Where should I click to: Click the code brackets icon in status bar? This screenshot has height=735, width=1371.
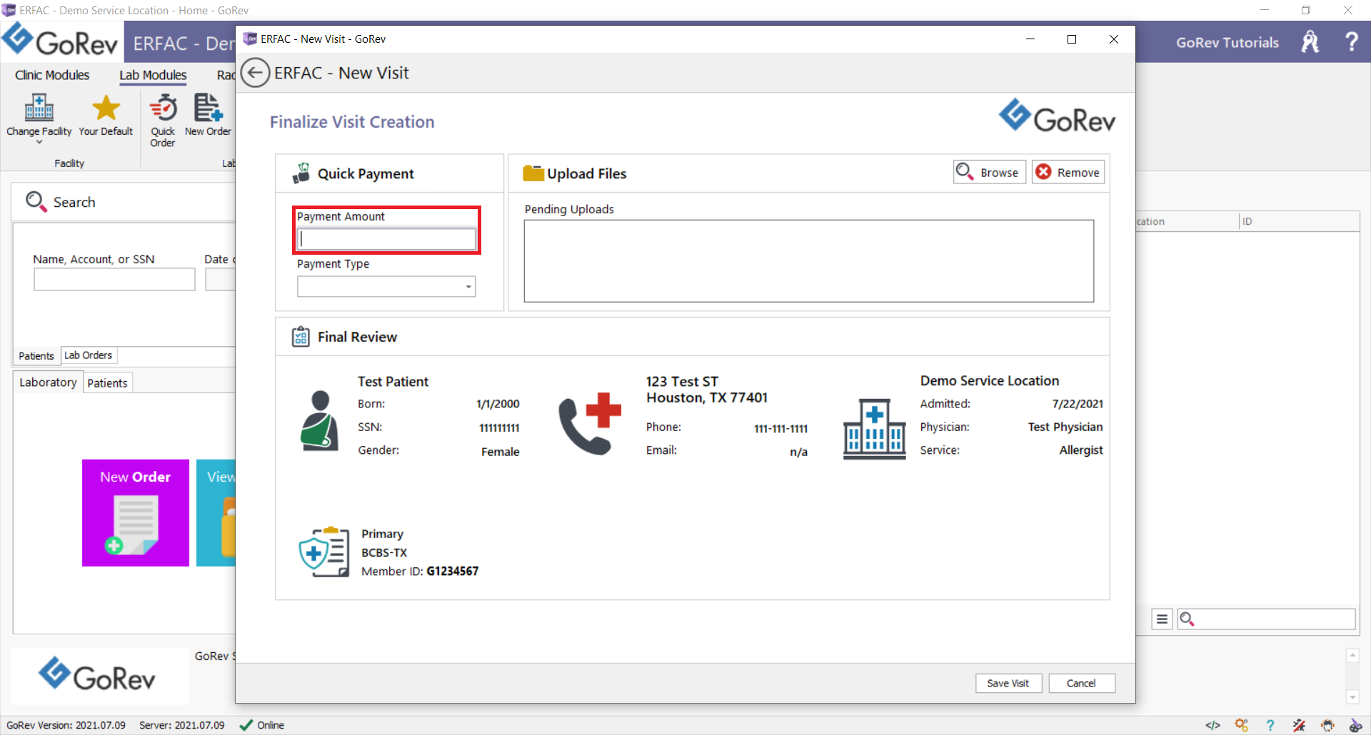click(x=1212, y=725)
